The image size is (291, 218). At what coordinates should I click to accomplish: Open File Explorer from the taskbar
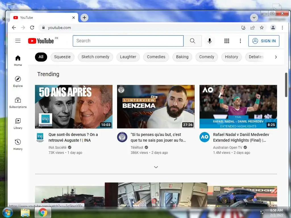tap(25, 213)
